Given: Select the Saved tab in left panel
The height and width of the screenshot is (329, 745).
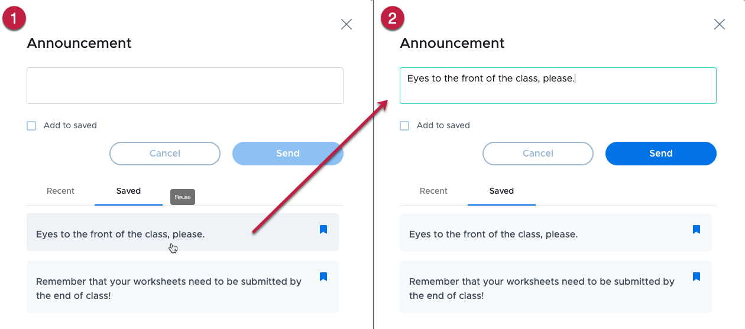Looking at the screenshot, I should pyautogui.click(x=128, y=191).
